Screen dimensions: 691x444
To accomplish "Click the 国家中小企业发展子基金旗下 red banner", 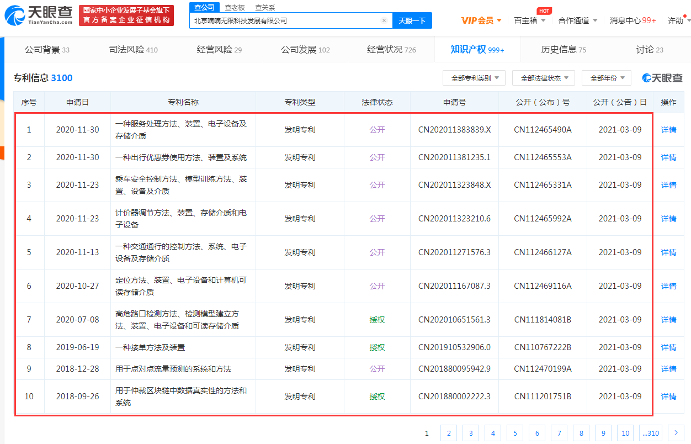I will [126, 15].
